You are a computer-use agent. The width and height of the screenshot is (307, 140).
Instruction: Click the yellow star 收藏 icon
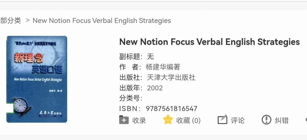[x=168, y=120]
